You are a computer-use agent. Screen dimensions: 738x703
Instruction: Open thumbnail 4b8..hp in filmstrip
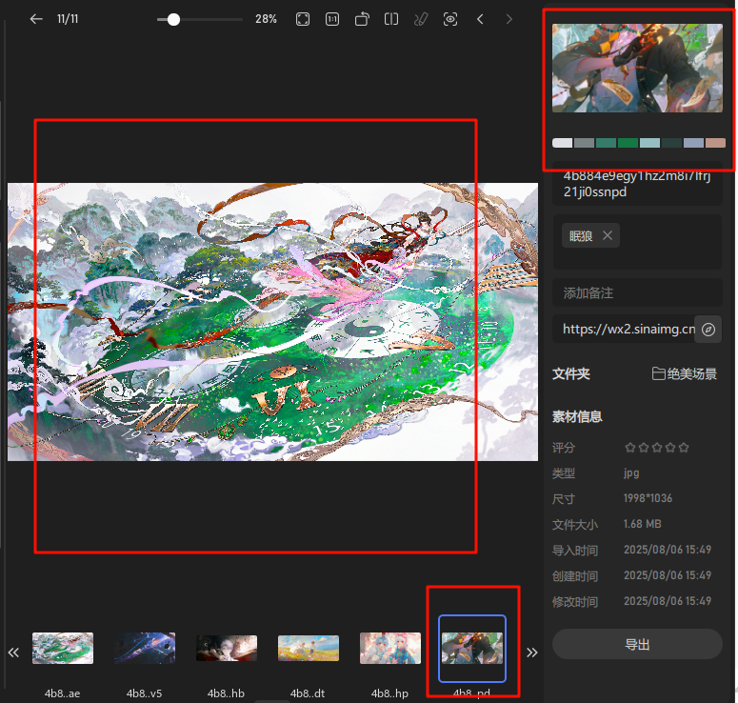390,648
